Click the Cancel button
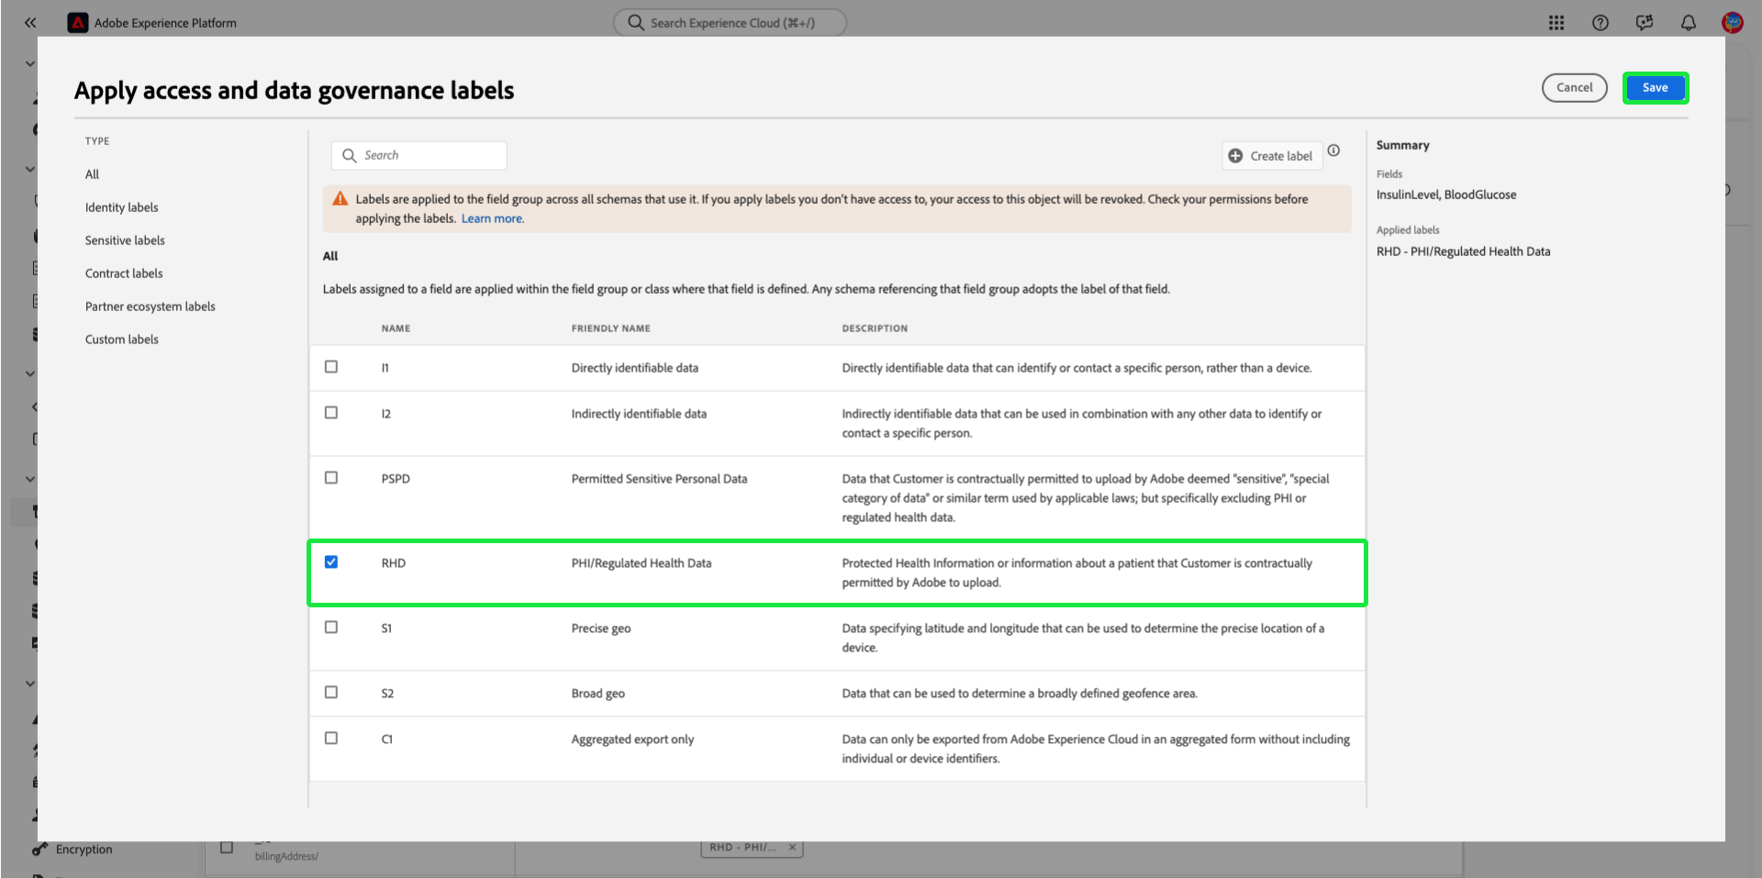The height and width of the screenshot is (878, 1762). 1574,88
